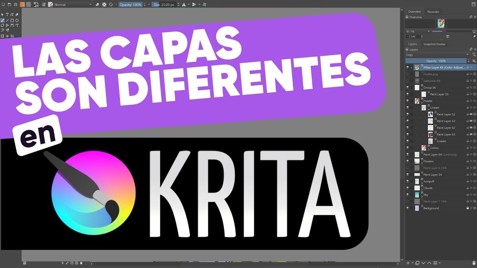Screen dimensions: 477x268
Task: Hide the Filter Layer 65 eye
Action: pos(407,67)
